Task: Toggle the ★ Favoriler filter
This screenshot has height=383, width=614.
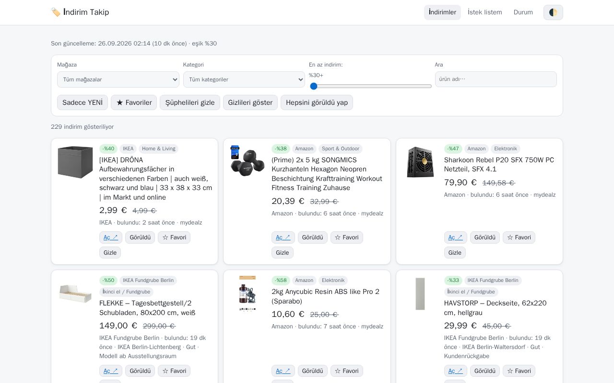Action: 134,102
